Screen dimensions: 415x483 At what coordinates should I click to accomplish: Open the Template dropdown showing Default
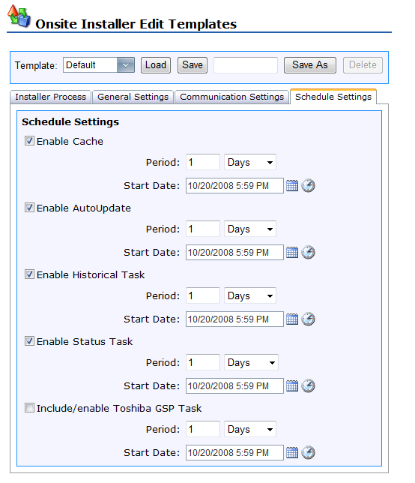(x=99, y=65)
